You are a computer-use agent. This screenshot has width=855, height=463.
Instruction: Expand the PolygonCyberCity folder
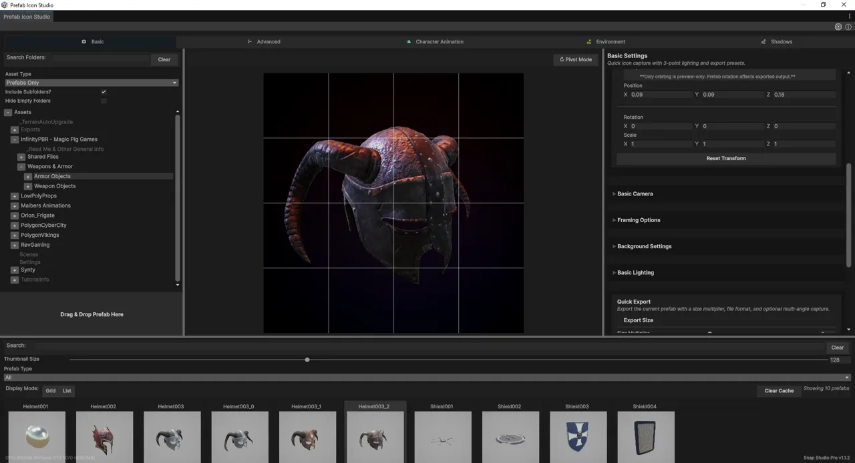15,225
